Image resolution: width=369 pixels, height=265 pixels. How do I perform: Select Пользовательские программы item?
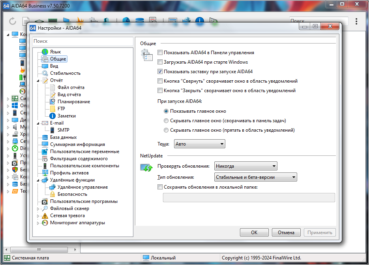[x=80, y=201]
